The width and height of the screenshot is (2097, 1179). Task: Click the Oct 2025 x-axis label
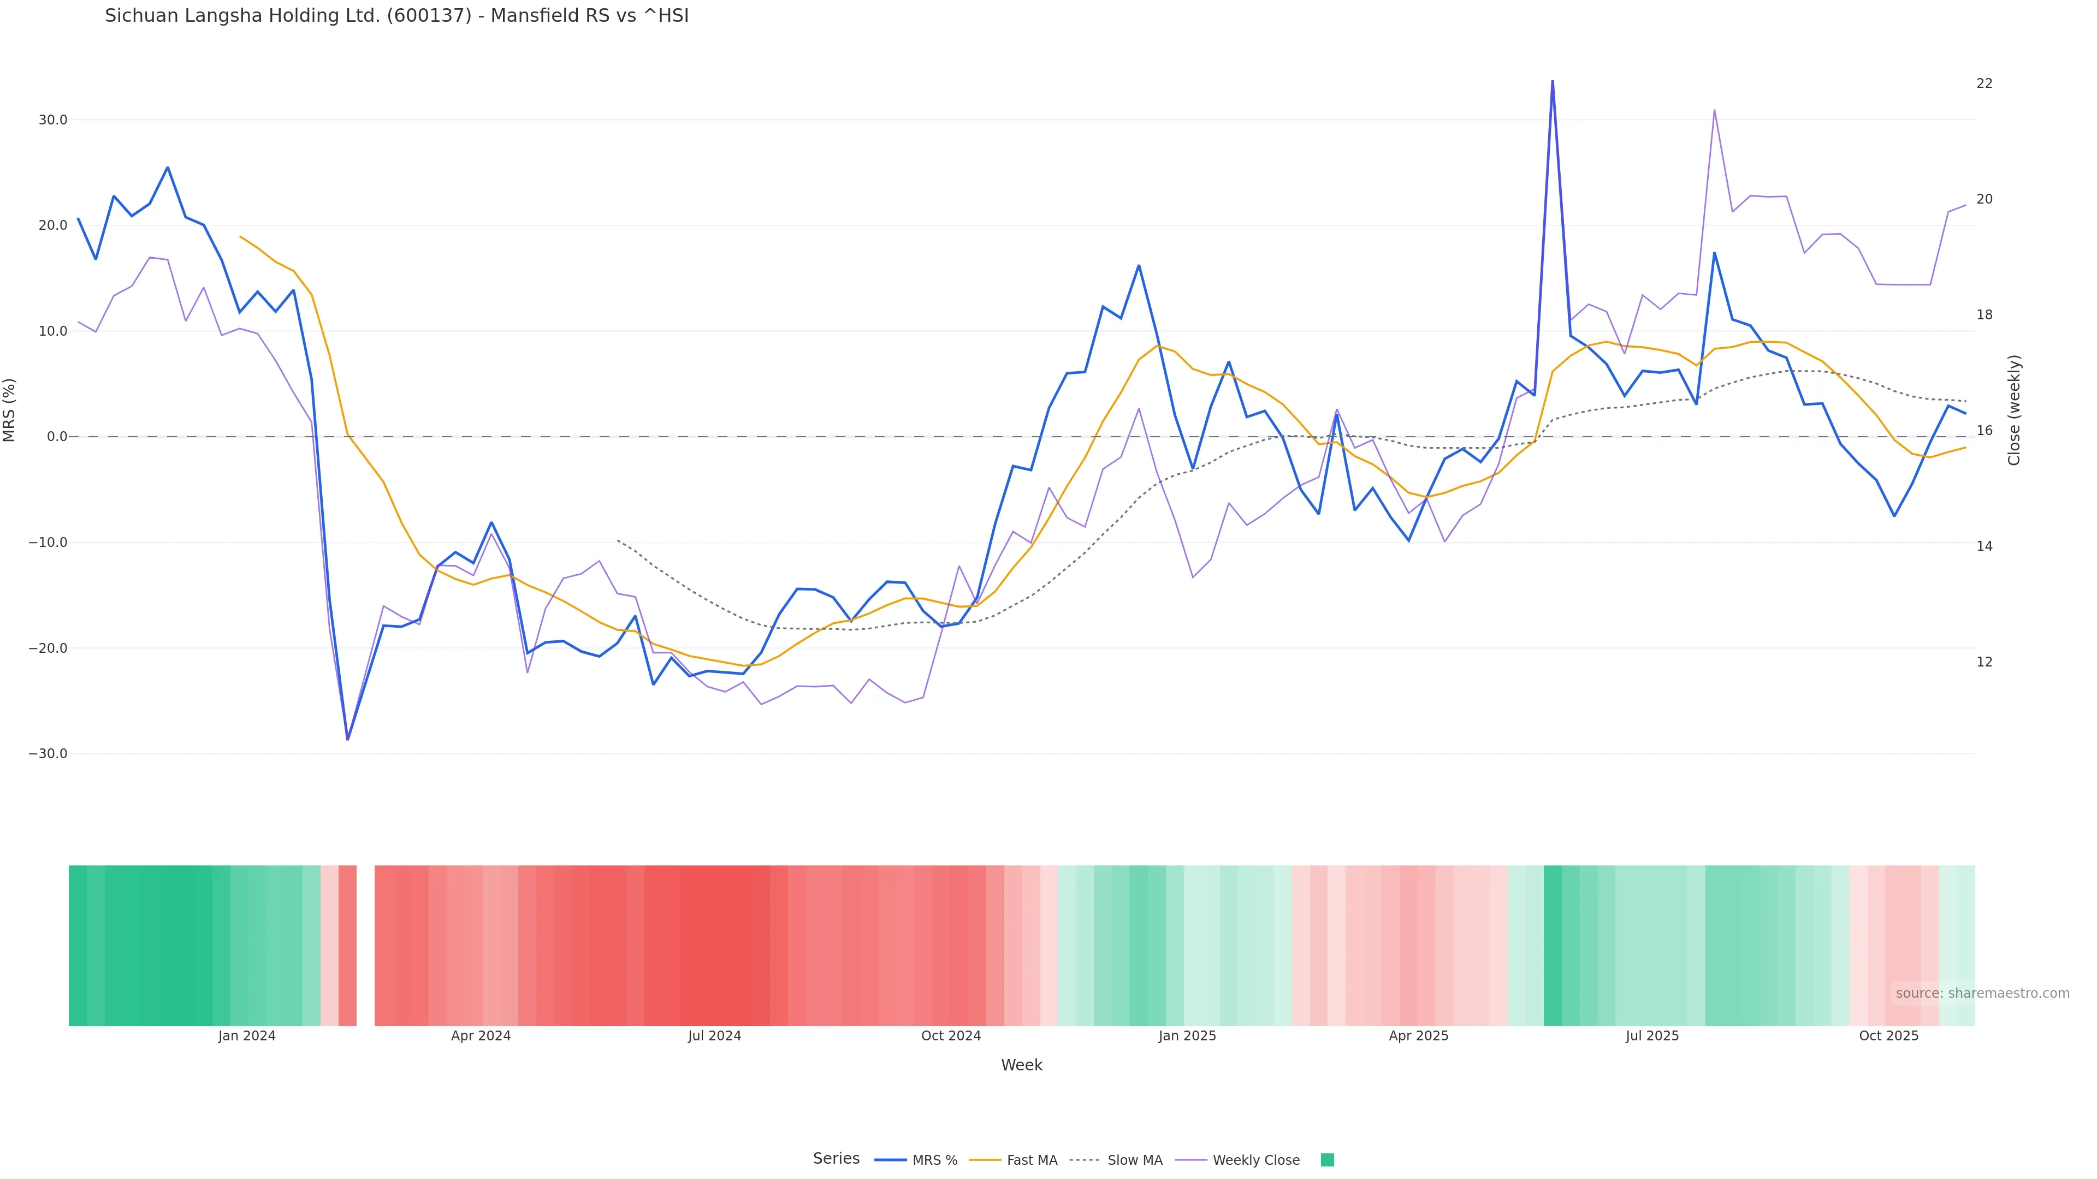click(1888, 1036)
